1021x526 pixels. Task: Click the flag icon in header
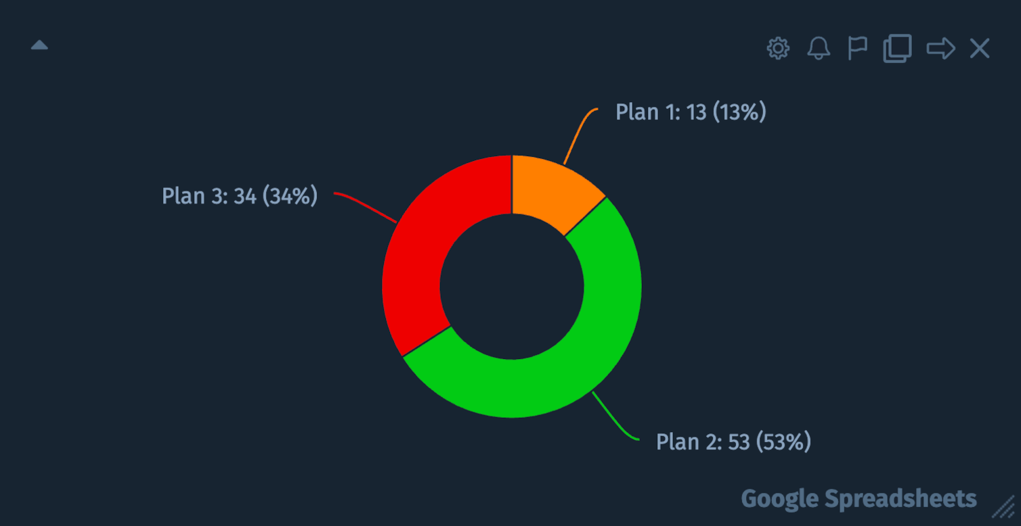point(858,49)
